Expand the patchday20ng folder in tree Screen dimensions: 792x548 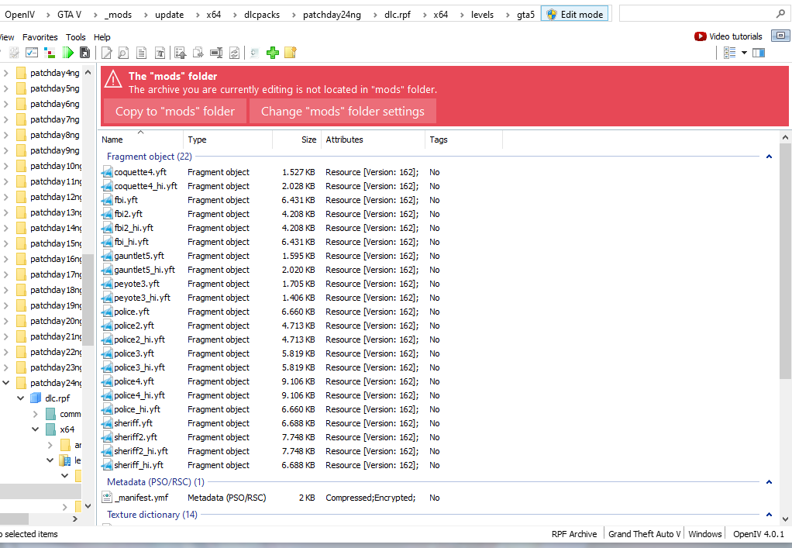point(6,321)
